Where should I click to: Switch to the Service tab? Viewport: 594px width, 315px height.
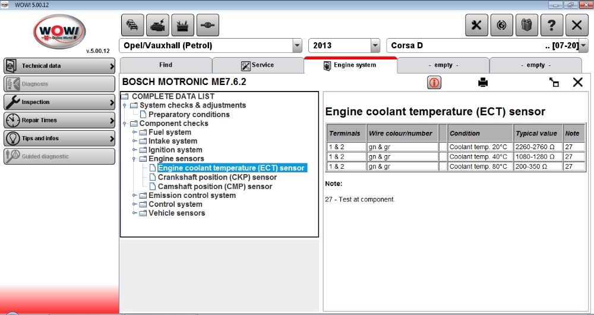pyautogui.click(x=258, y=65)
